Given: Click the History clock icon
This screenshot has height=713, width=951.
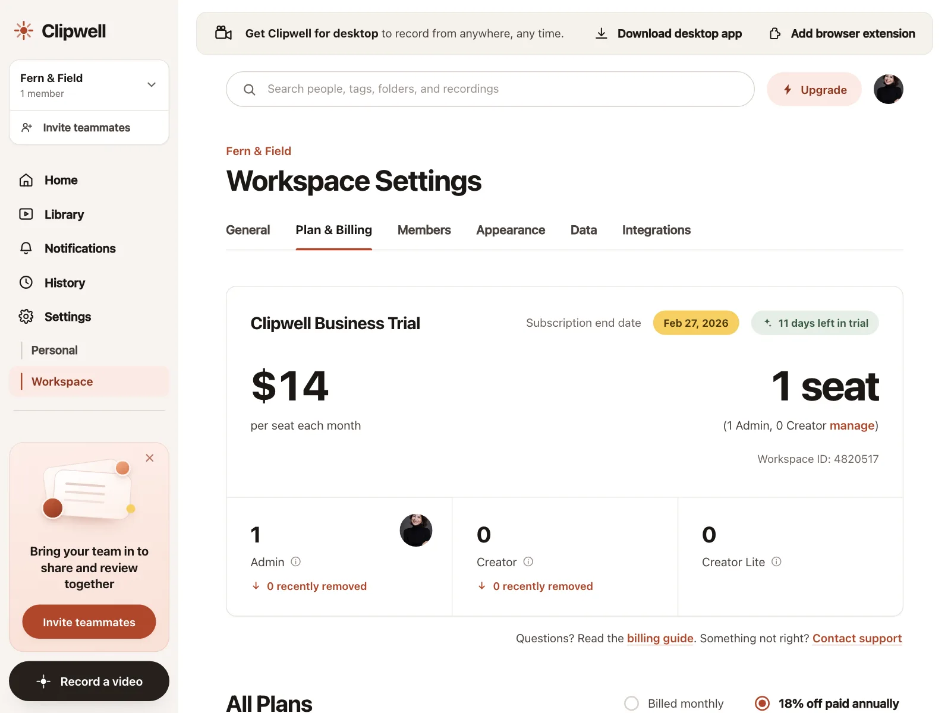Looking at the screenshot, I should [26, 282].
